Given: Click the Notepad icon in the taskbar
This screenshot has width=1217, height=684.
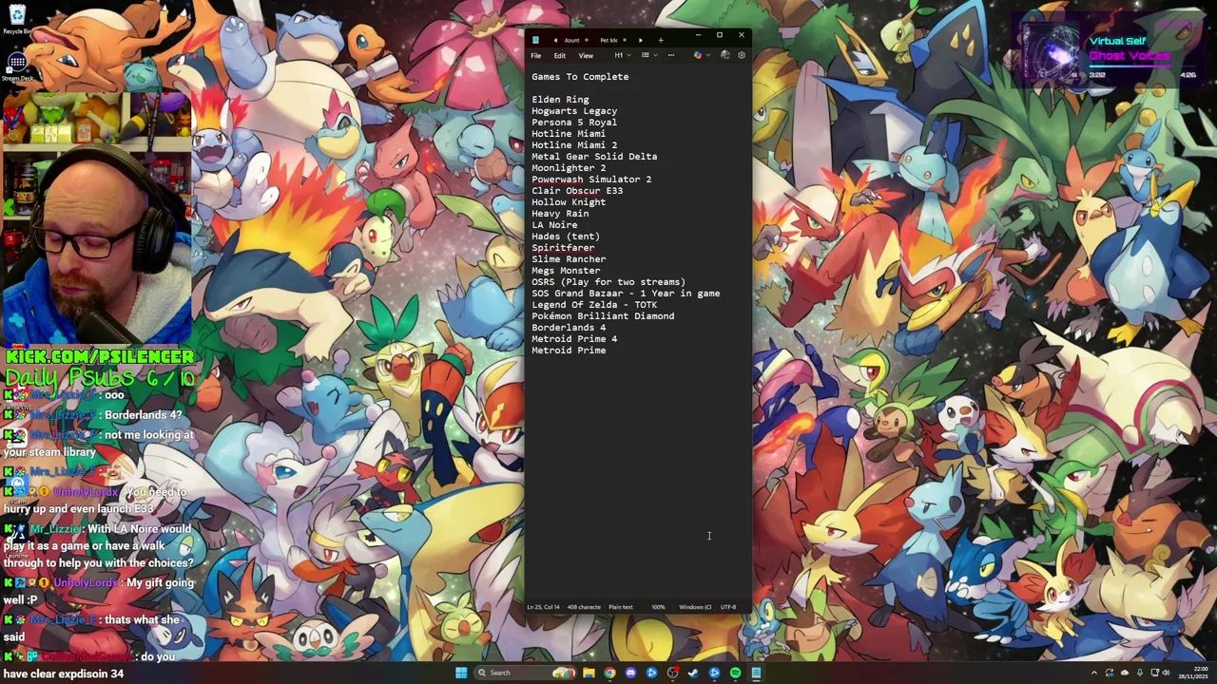Looking at the screenshot, I should 756,673.
